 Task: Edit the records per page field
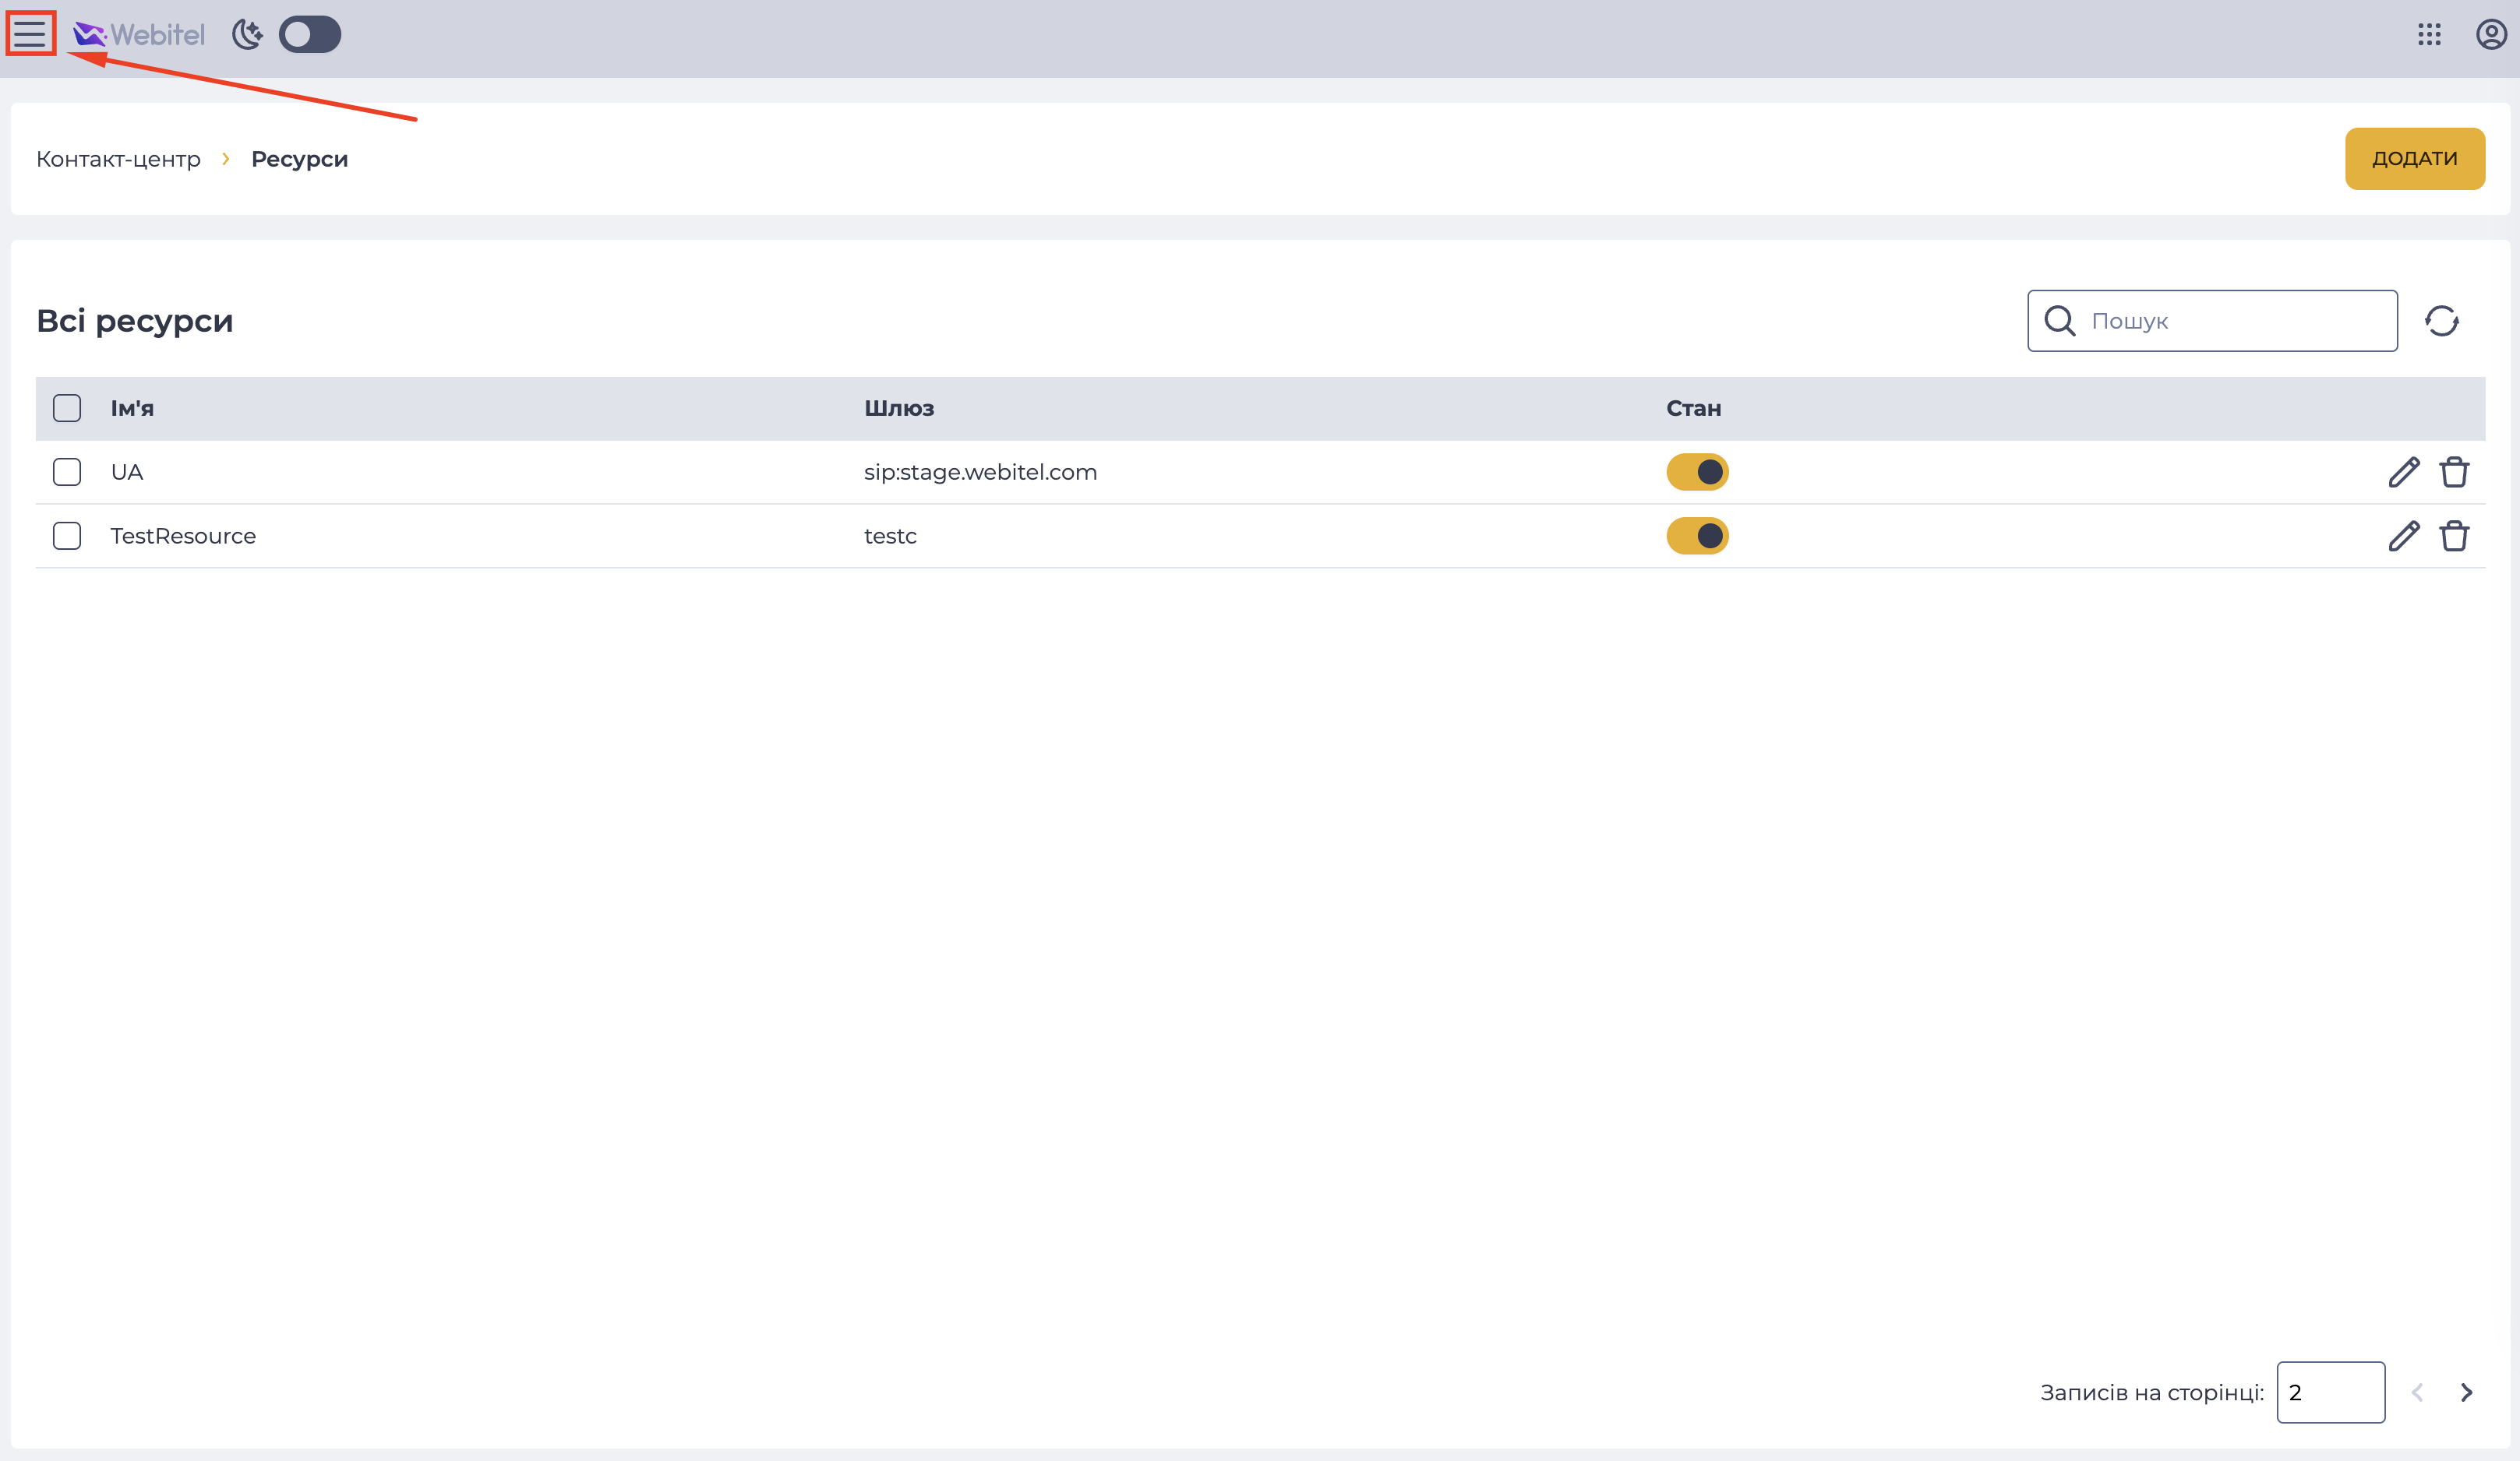coord(2331,1392)
